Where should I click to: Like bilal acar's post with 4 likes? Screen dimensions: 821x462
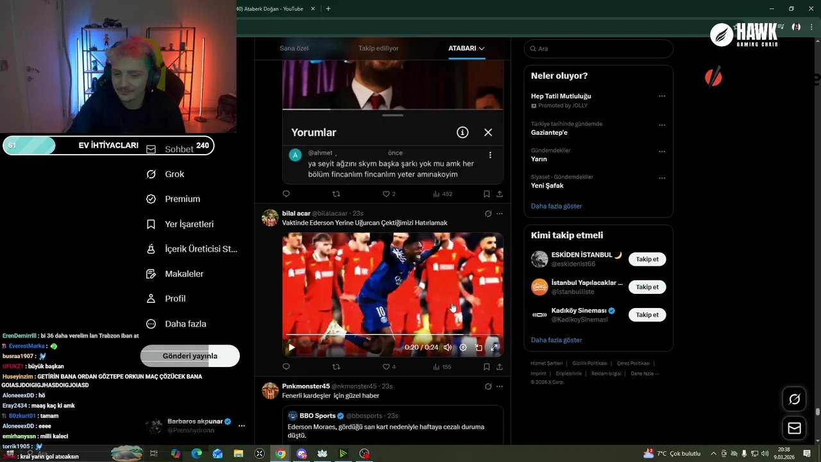[x=389, y=367]
